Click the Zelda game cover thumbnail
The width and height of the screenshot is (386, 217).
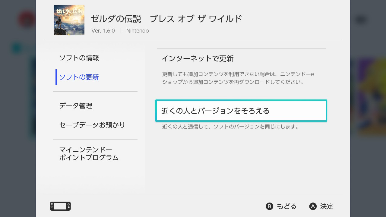coord(69,20)
